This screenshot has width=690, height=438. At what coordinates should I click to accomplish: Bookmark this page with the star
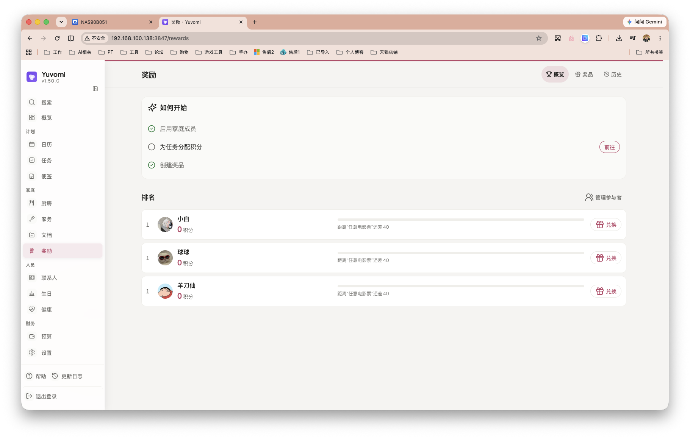[x=539, y=38]
